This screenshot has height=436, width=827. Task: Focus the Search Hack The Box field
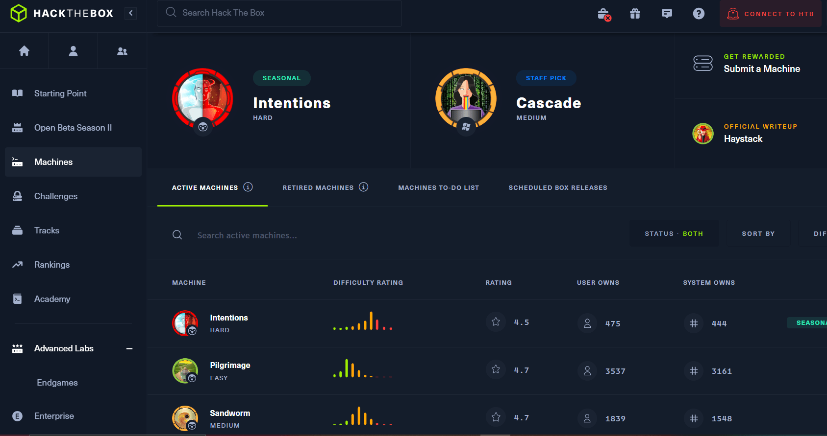tap(279, 13)
